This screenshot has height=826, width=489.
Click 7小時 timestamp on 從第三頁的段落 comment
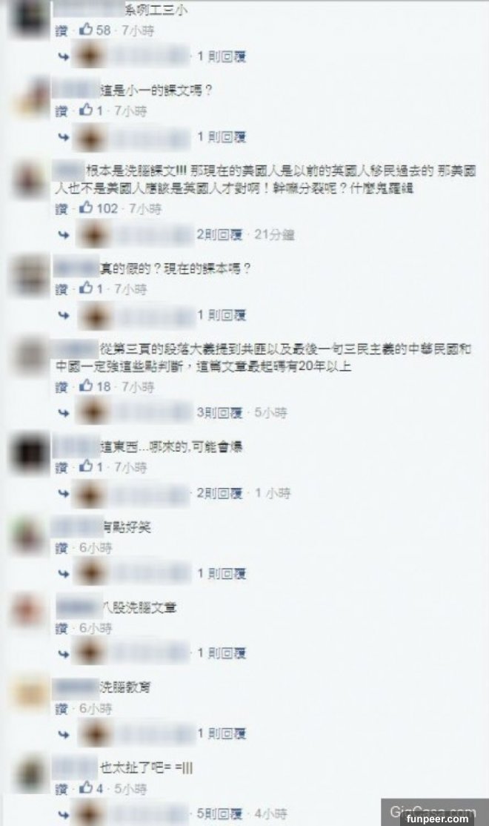tap(138, 387)
